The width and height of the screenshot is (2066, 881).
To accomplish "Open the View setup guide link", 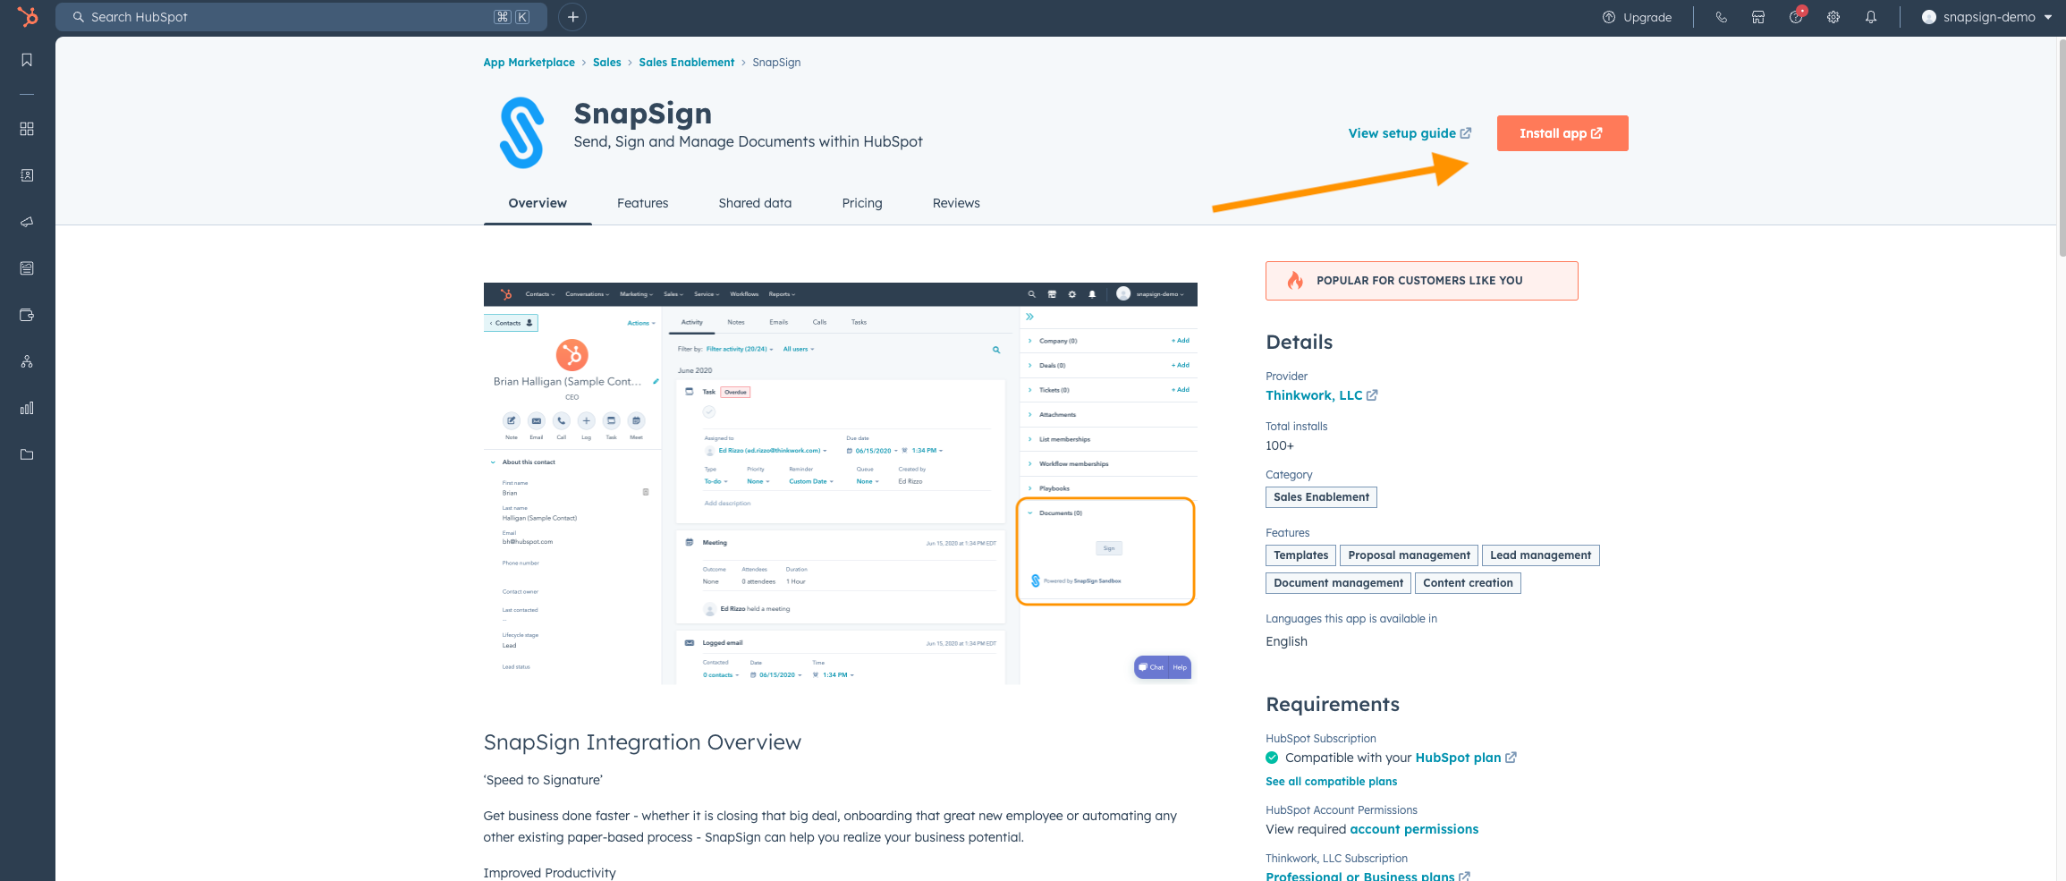I will tap(1410, 133).
